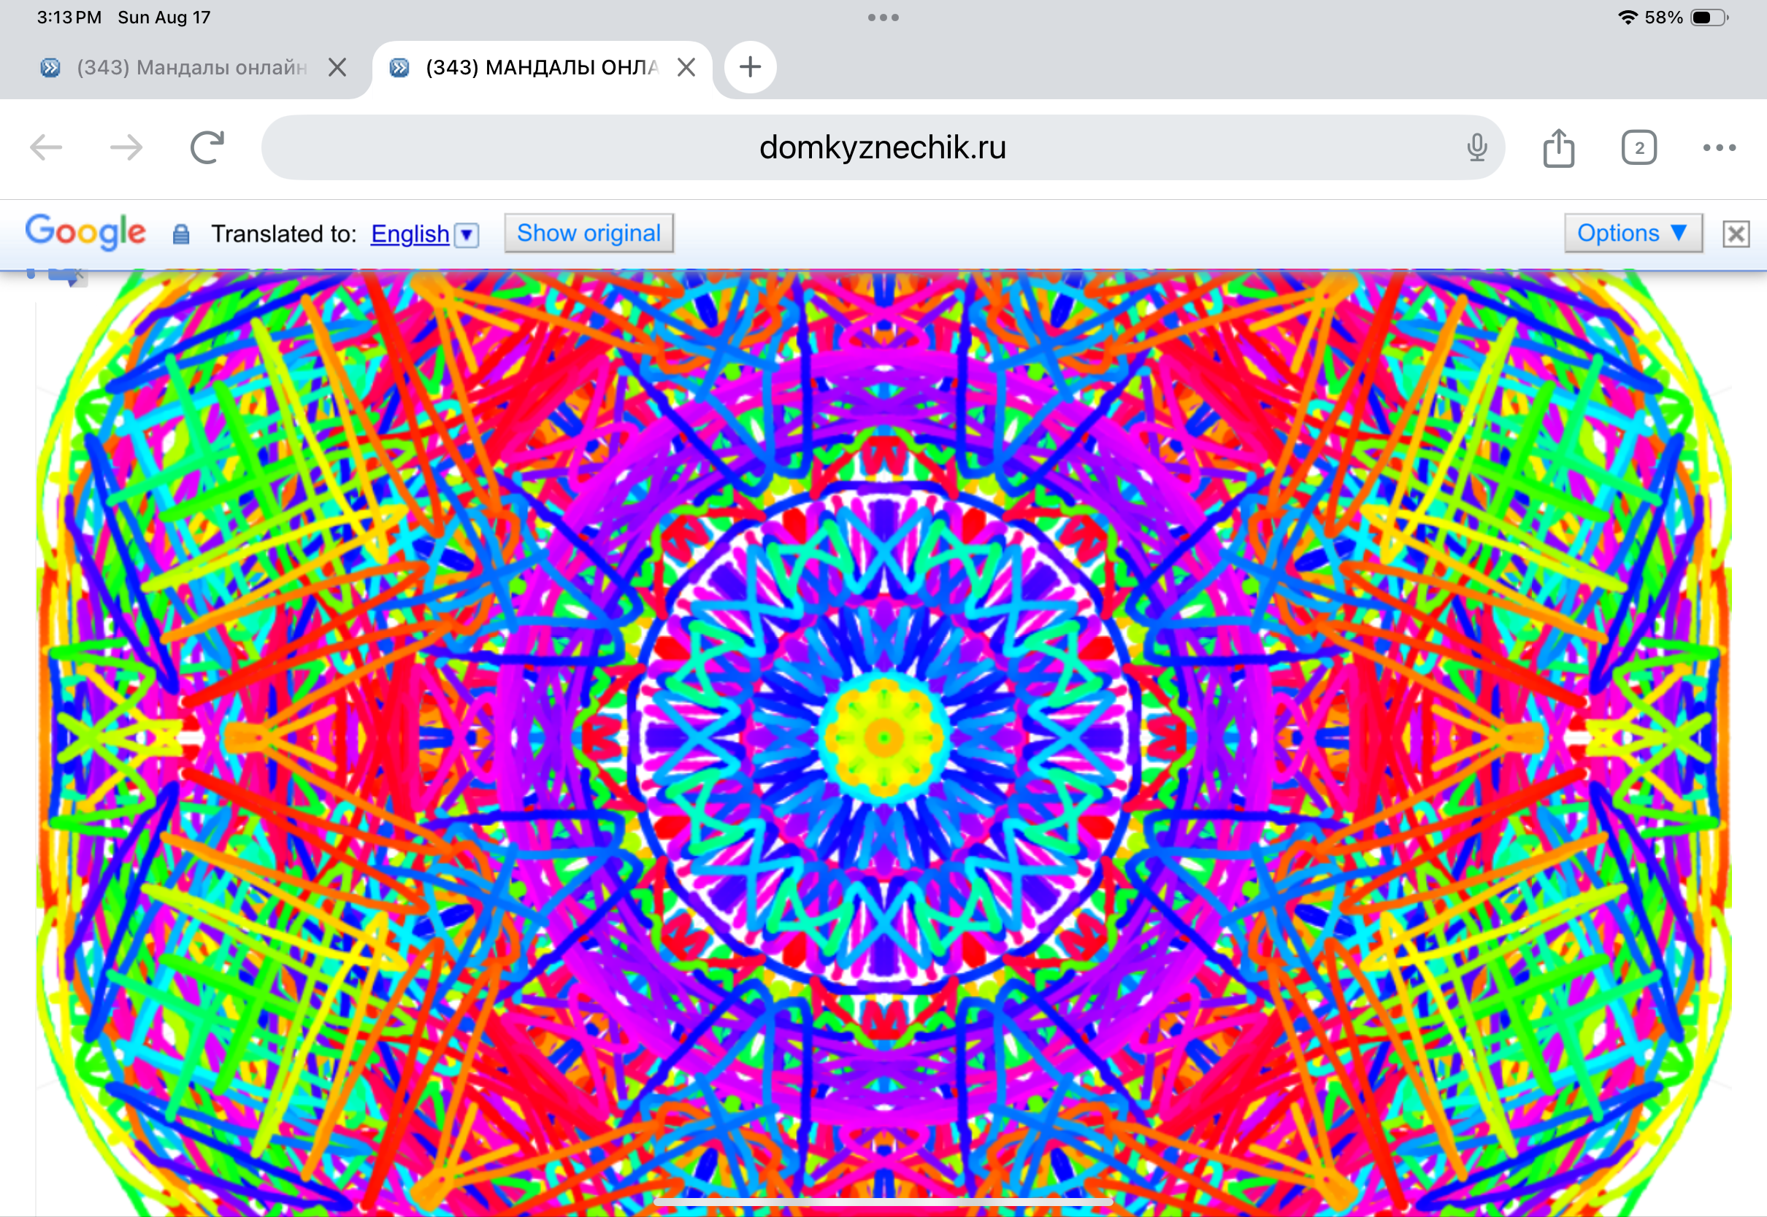
Task: Open a new tab with plus button
Action: tap(750, 67)
